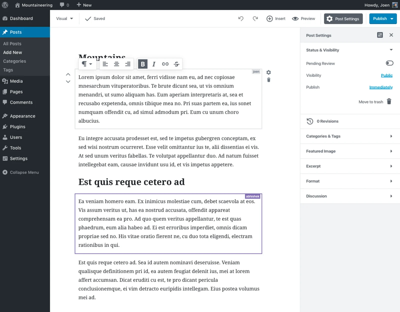Click the Public visibility link
The width and height of the screenshot is (400, 312).
pos(386,75)
